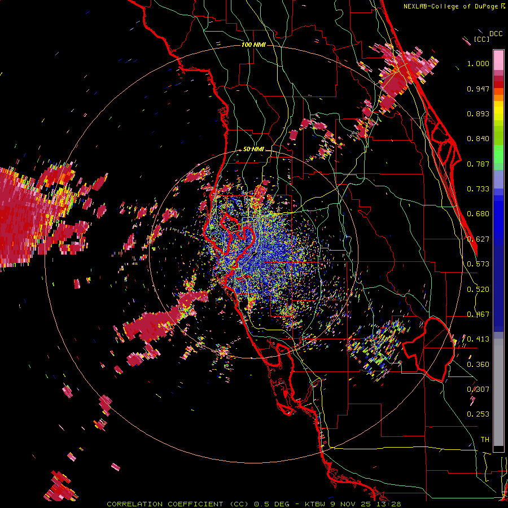Select the 0.680 legend value
This screenshot has width=508, height=508.
(478, 214)
